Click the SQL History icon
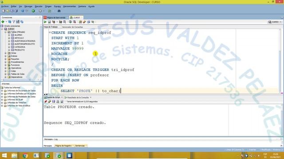The height and width of the screenshot is (159, 284). pos(89,22)
